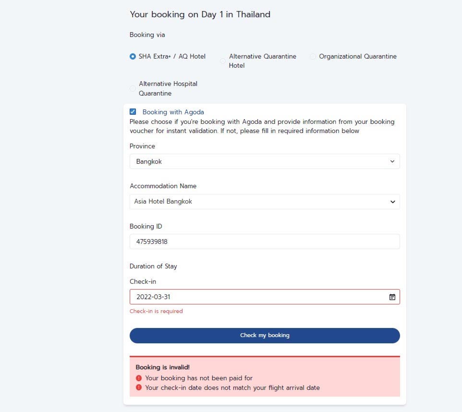The height and width of the screenshot is (412, 462).
Task: Click the error icon beside unpaid booking message
Action: (138, 378)
